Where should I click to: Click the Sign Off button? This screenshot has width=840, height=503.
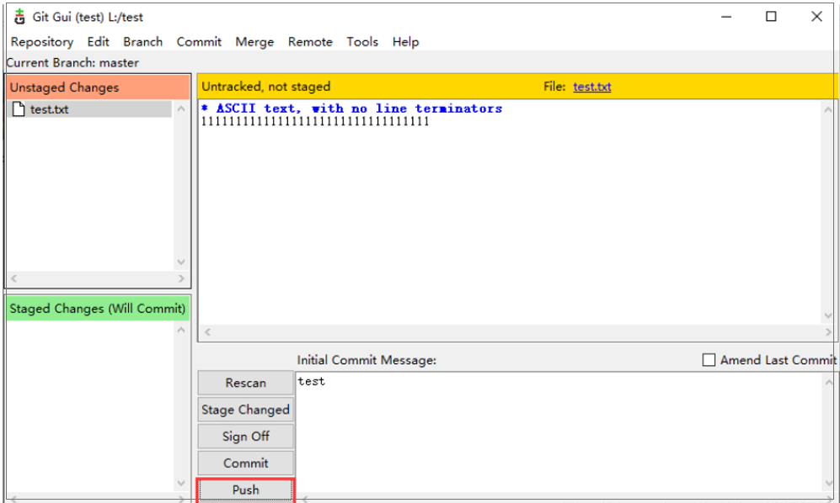tap(245, 436)
